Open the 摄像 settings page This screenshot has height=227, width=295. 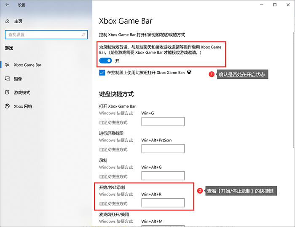18,79
